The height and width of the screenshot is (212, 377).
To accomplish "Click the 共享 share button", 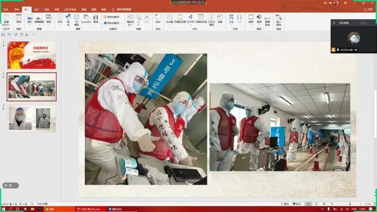I will click(x=368, y=9).
